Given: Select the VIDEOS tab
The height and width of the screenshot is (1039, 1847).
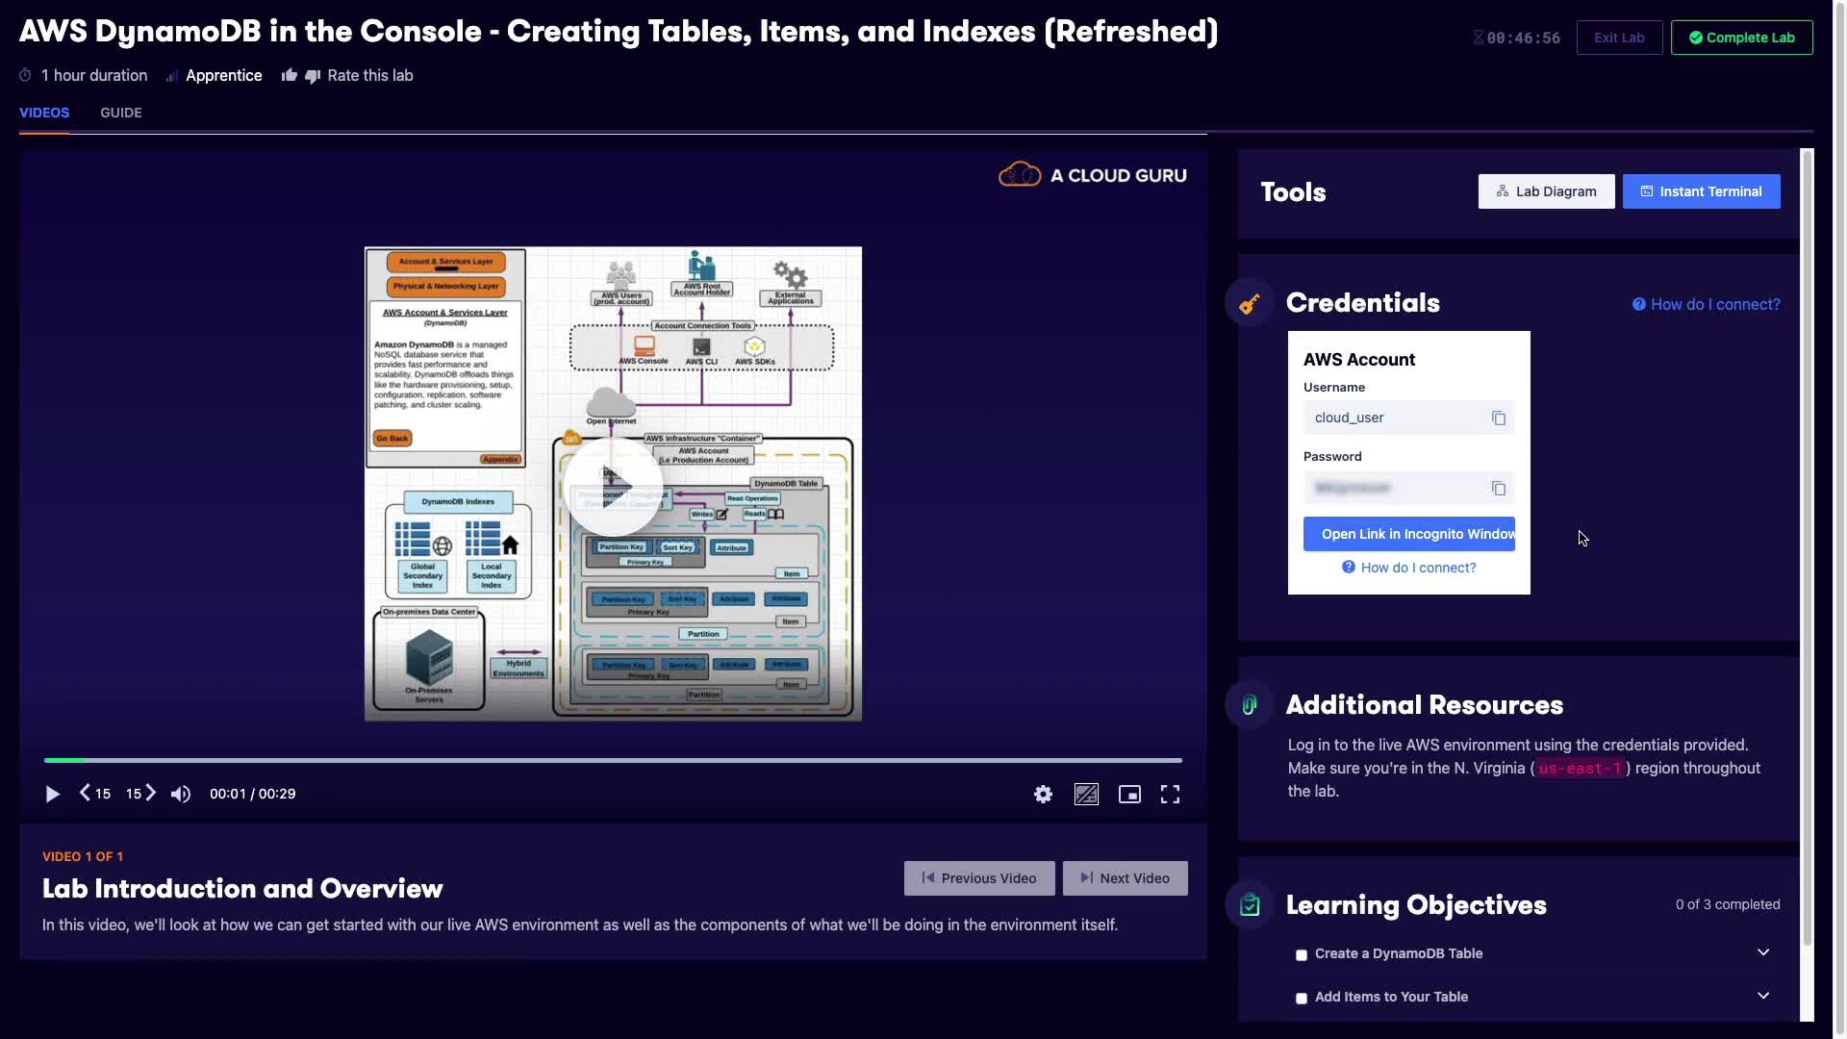Looking at the screenshot, I should (x=44, y=113).
